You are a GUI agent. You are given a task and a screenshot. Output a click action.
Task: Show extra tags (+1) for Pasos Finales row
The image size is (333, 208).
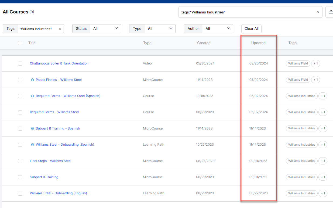point(315,80)
